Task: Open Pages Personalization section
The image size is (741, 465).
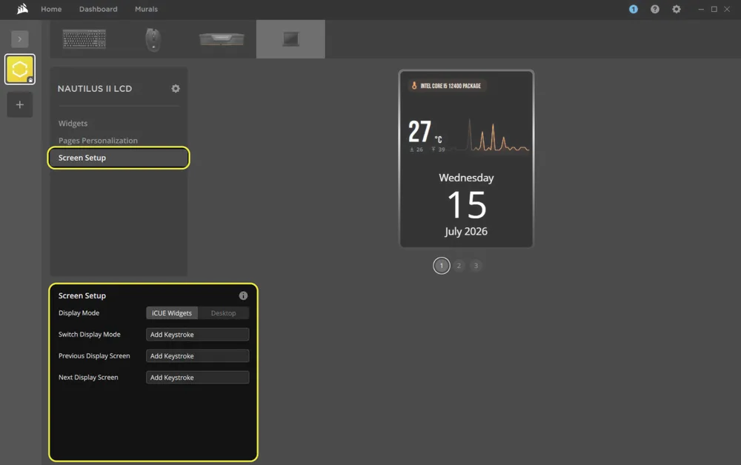Action: (x=98, y=140)
